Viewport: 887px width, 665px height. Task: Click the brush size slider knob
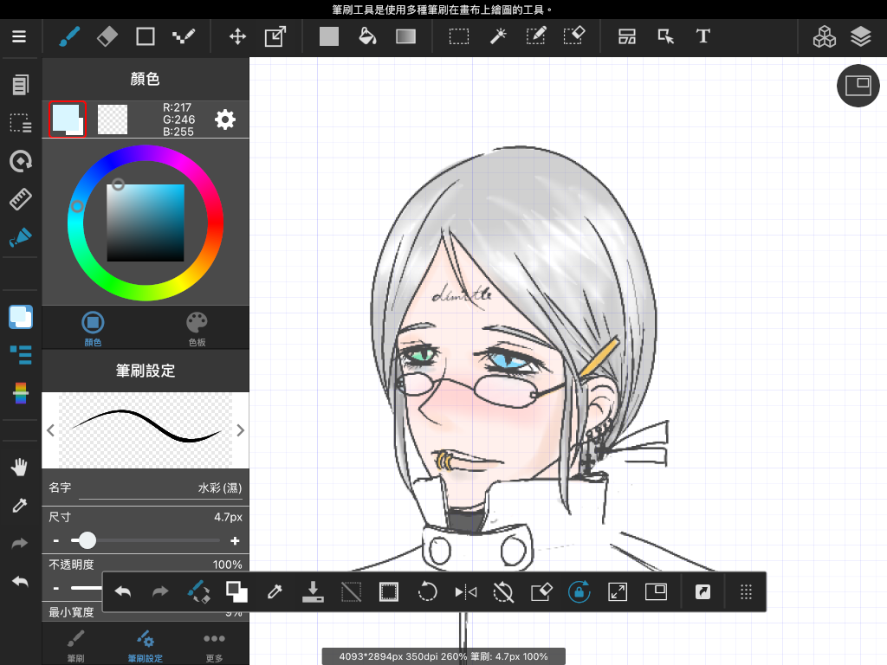pyautogui.click(x=87, y=540)
